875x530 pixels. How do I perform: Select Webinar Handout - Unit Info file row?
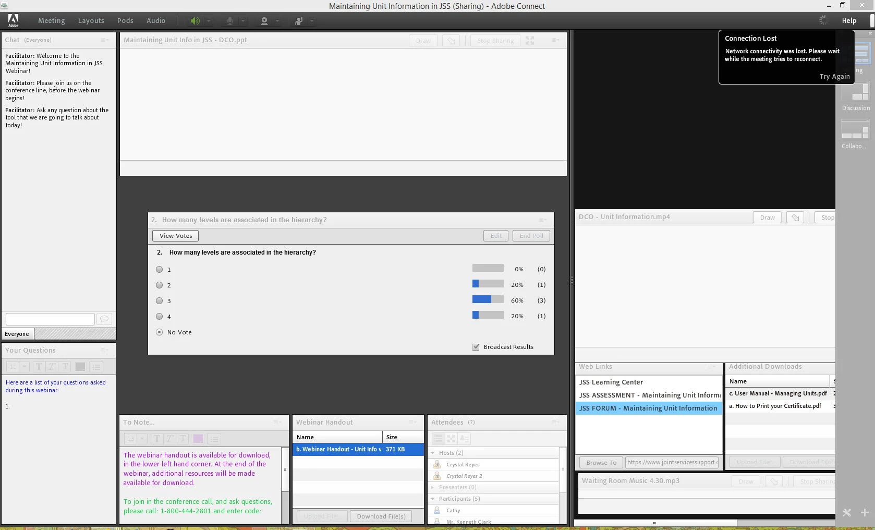tap(358, 449)
